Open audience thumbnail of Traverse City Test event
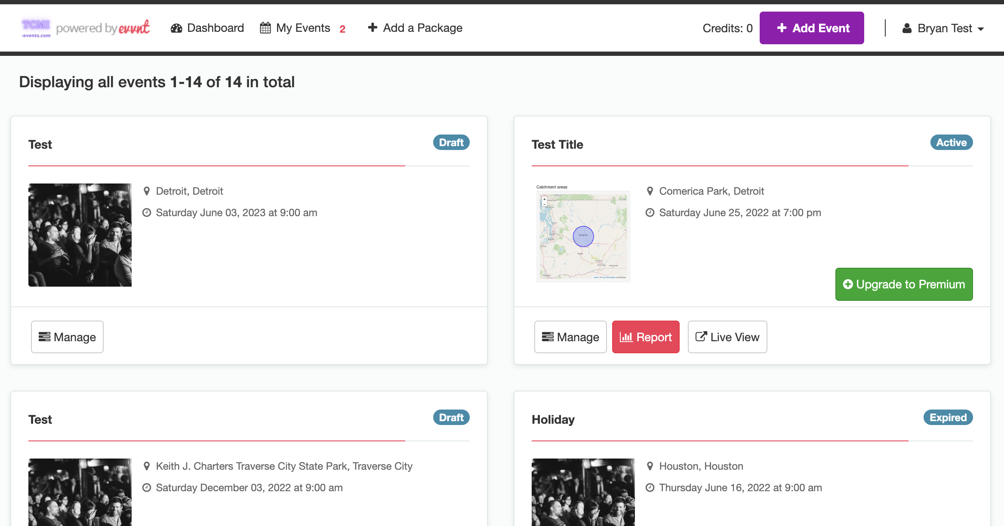 pos(80,492)
